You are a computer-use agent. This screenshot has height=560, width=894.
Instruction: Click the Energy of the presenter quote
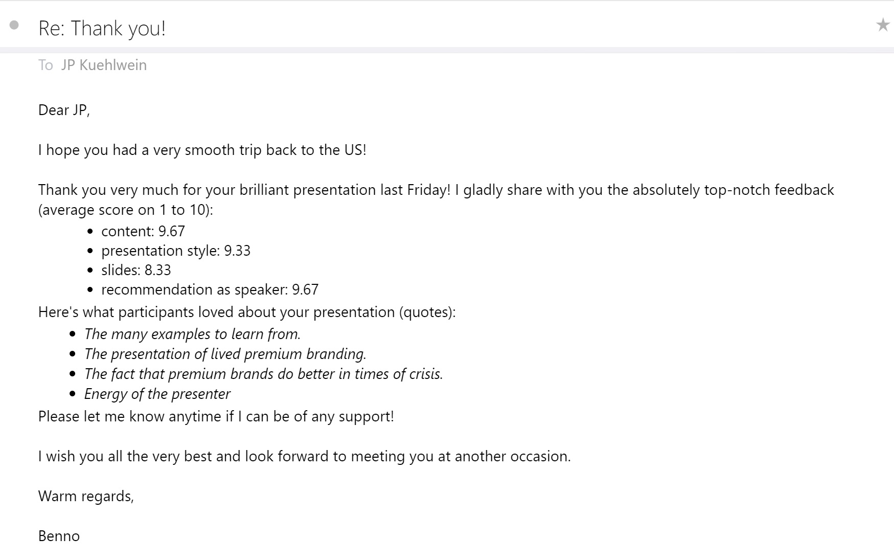(x=157, y=394)
